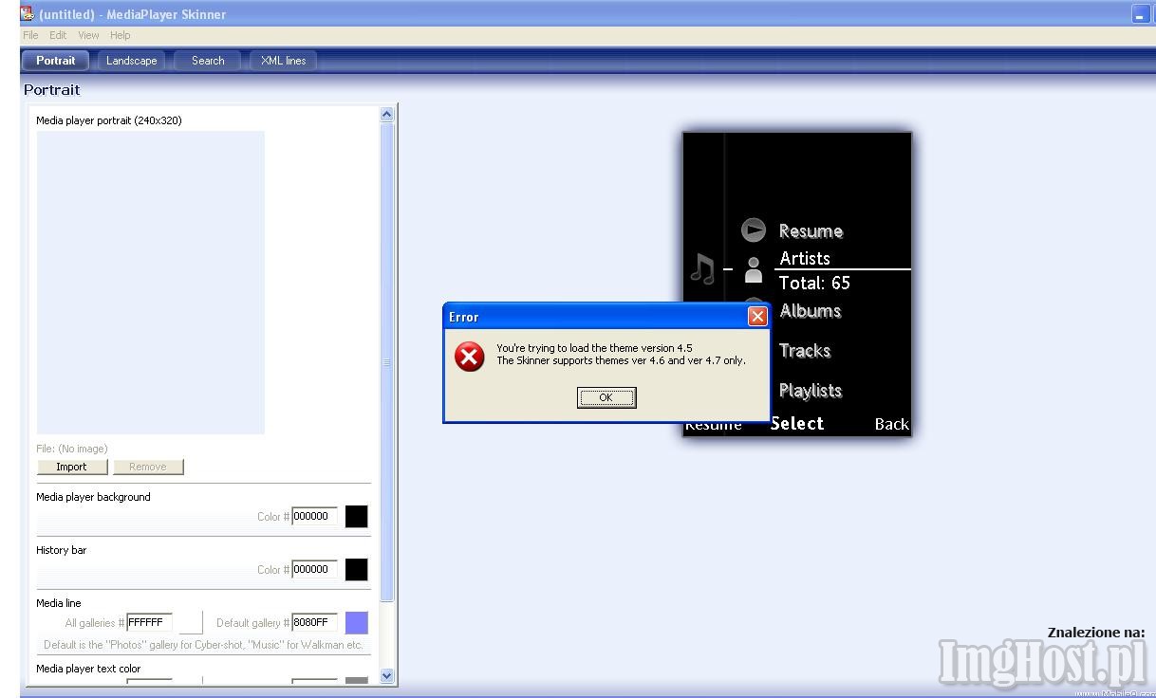This screenshot has height=698, width=1156.
Task: Switch to the Search tab
Action: [208, 61]
